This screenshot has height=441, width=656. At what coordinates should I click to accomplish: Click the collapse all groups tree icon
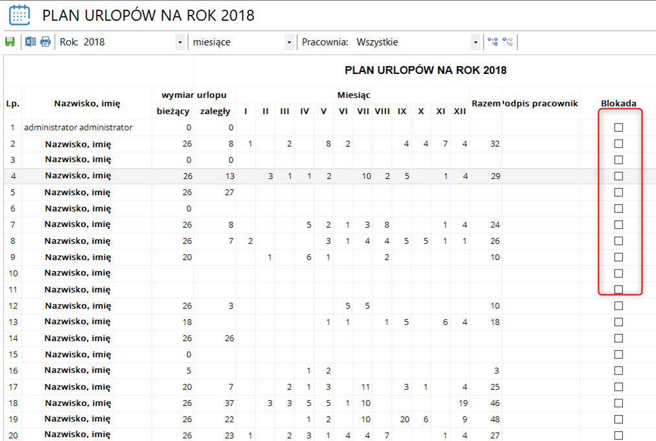pos(508,42)
